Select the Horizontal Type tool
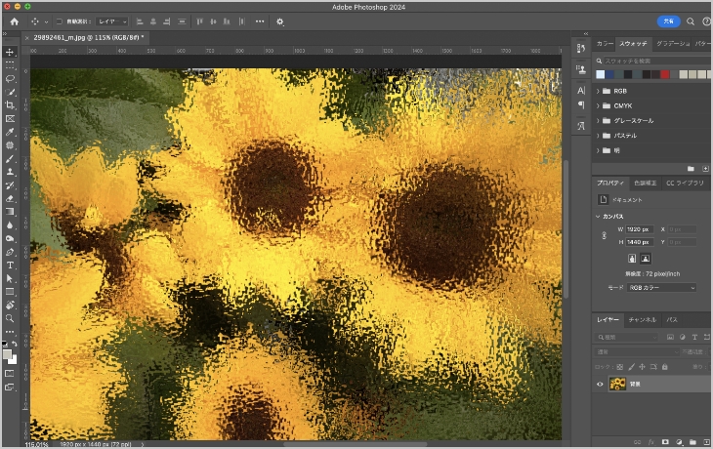 [10, 265]
